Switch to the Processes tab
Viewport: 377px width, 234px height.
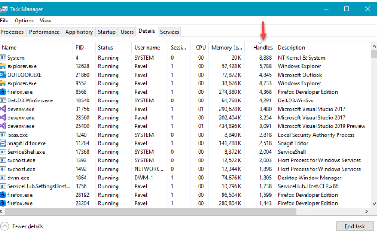[12, 32]
